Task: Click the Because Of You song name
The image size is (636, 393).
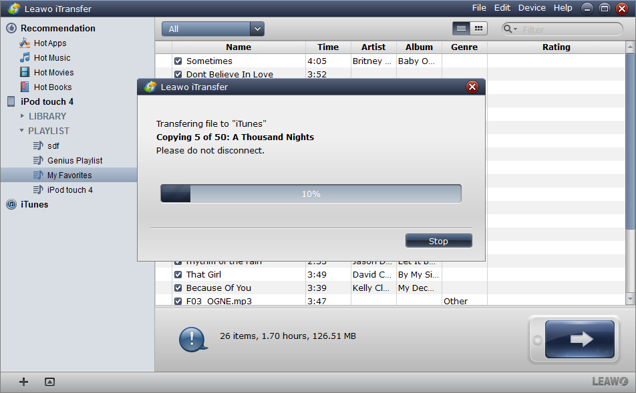Action: coord(218,288)
